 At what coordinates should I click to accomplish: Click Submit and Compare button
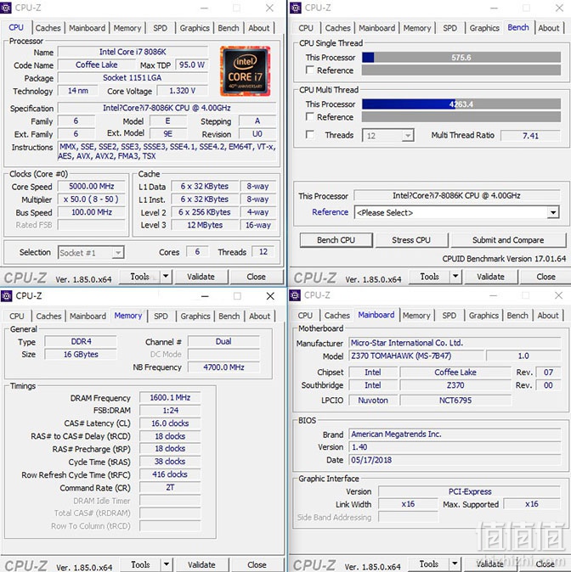pyautogui.click(x=508, y=240)
